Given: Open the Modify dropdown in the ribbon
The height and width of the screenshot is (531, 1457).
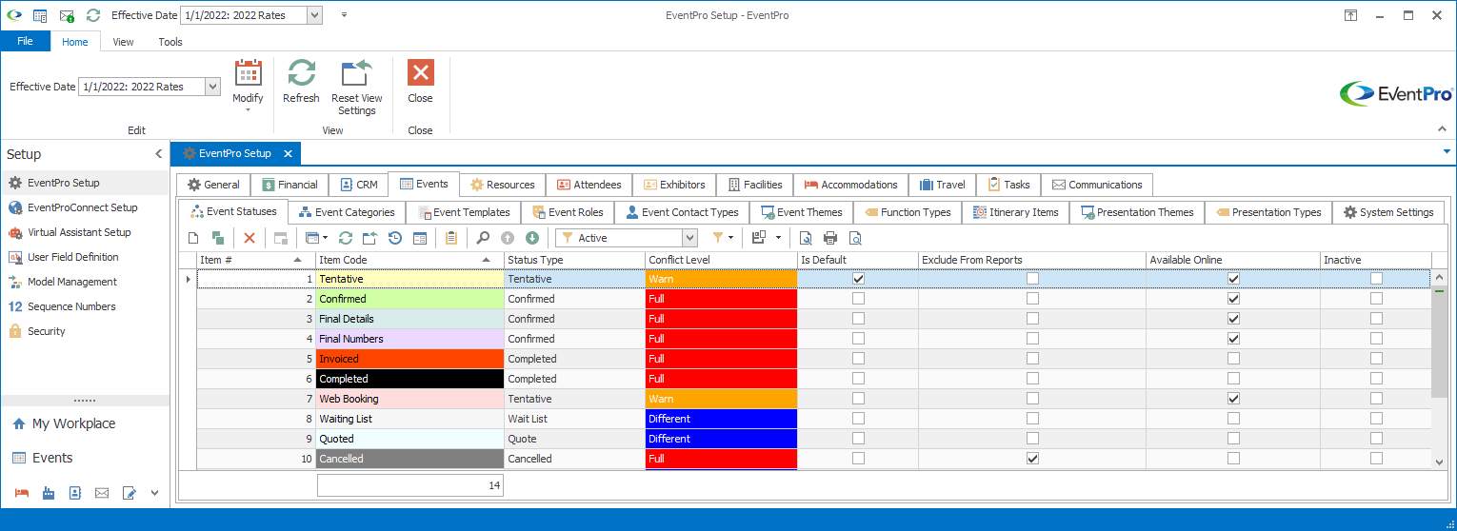Looking at the screenshot, I should pos(248,88).
